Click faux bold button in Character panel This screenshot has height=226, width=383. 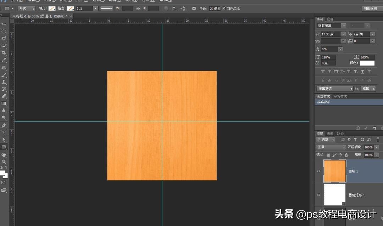[x=322, y=72]
